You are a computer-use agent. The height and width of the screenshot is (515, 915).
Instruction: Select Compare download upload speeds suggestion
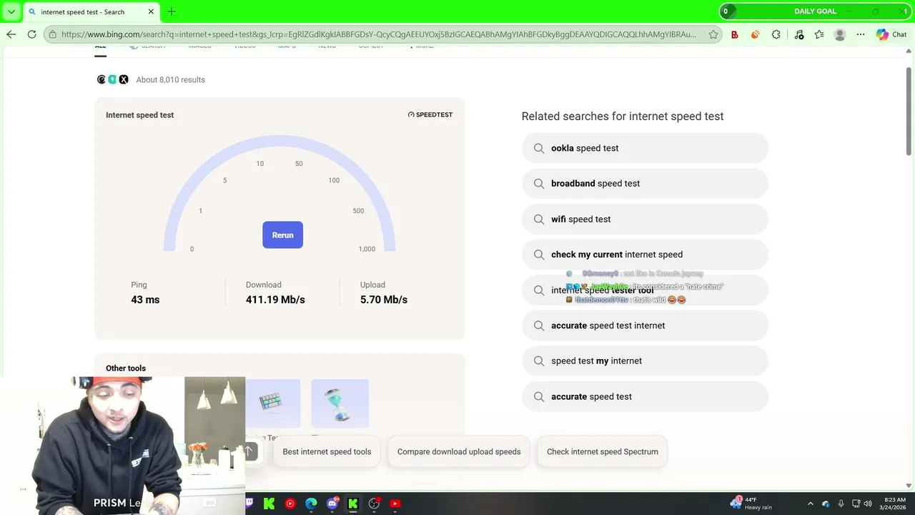tap(459, 451)
